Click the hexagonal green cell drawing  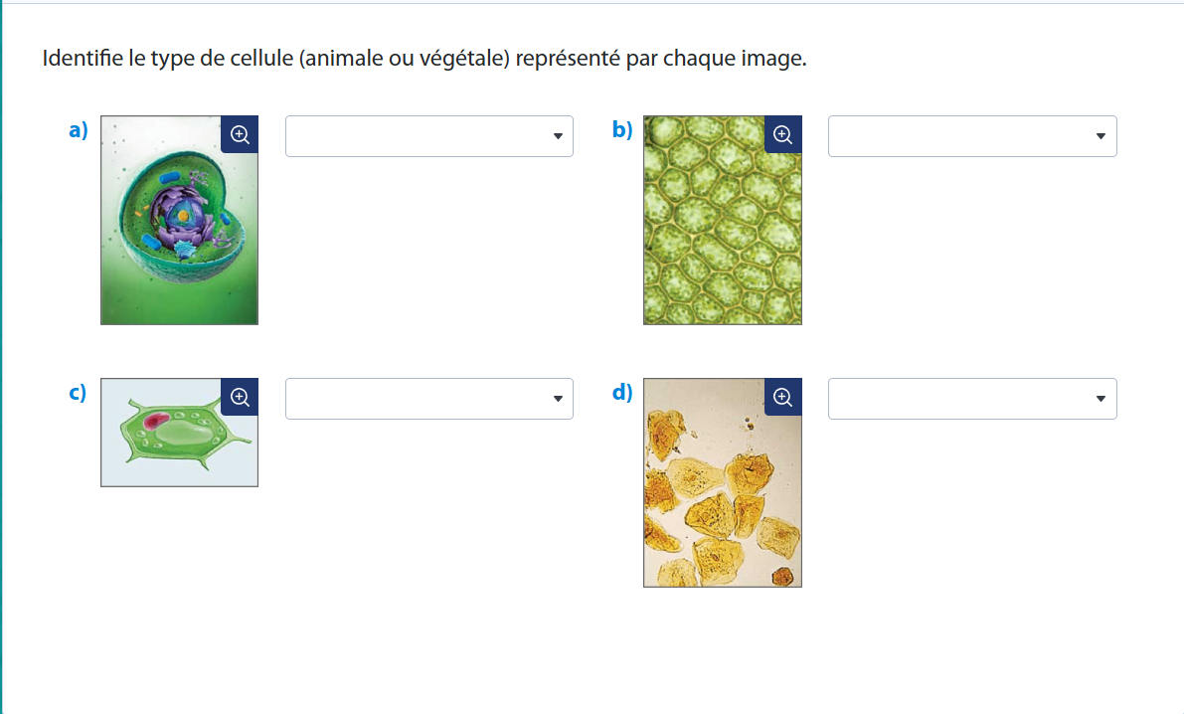point(179,438)
